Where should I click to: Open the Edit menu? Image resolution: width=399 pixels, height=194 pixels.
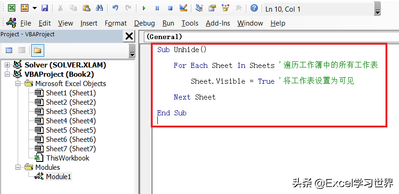(x=45, y=23)
